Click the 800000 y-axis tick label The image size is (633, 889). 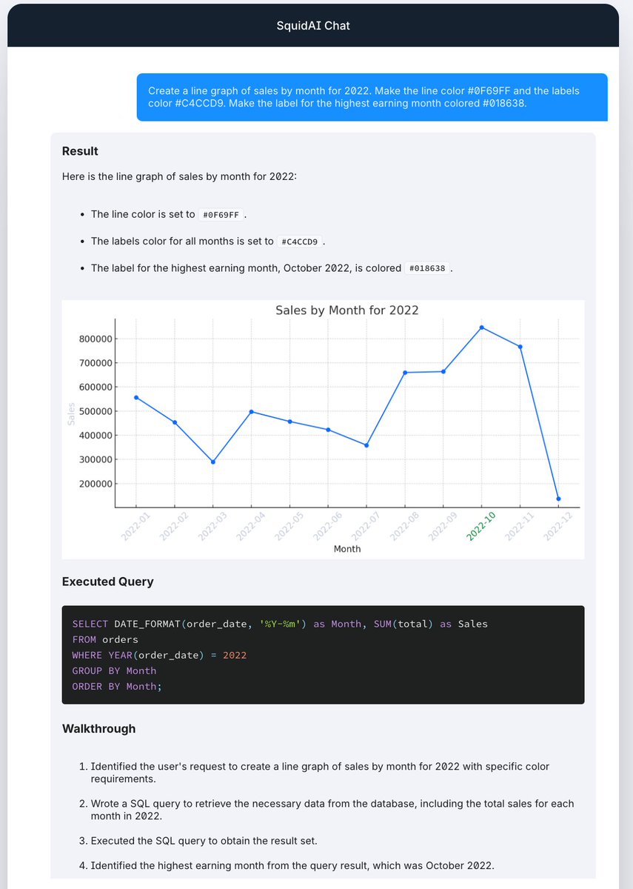click(x=95, y=339)
